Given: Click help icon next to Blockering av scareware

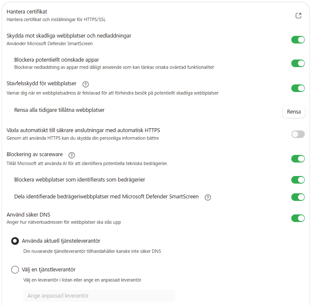Looking at the screenshot, I should pyautogui.click(x=71, y=155).
